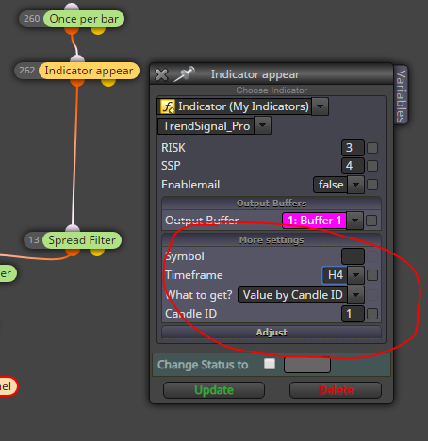The width and height of the screenshot is (428, 441).
Task: Tick the checkbox next to Symbol
Action: pos(372,256)
